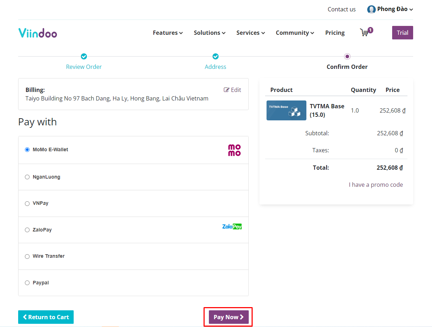This screenshot has height=327, width=432.
Task: Click the Address checkmark step icon
Action: tap(216, 56)
